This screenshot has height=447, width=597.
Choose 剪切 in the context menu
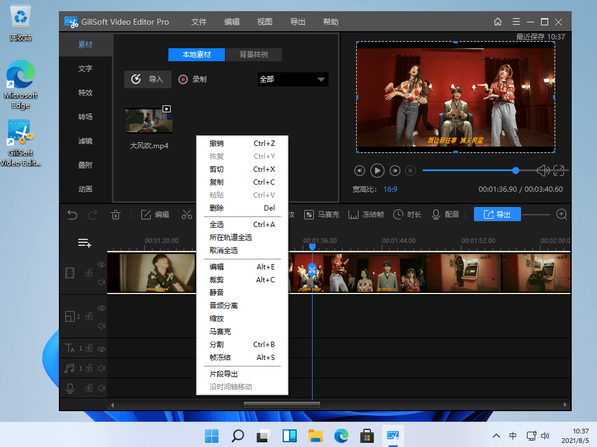pos(242,169)
